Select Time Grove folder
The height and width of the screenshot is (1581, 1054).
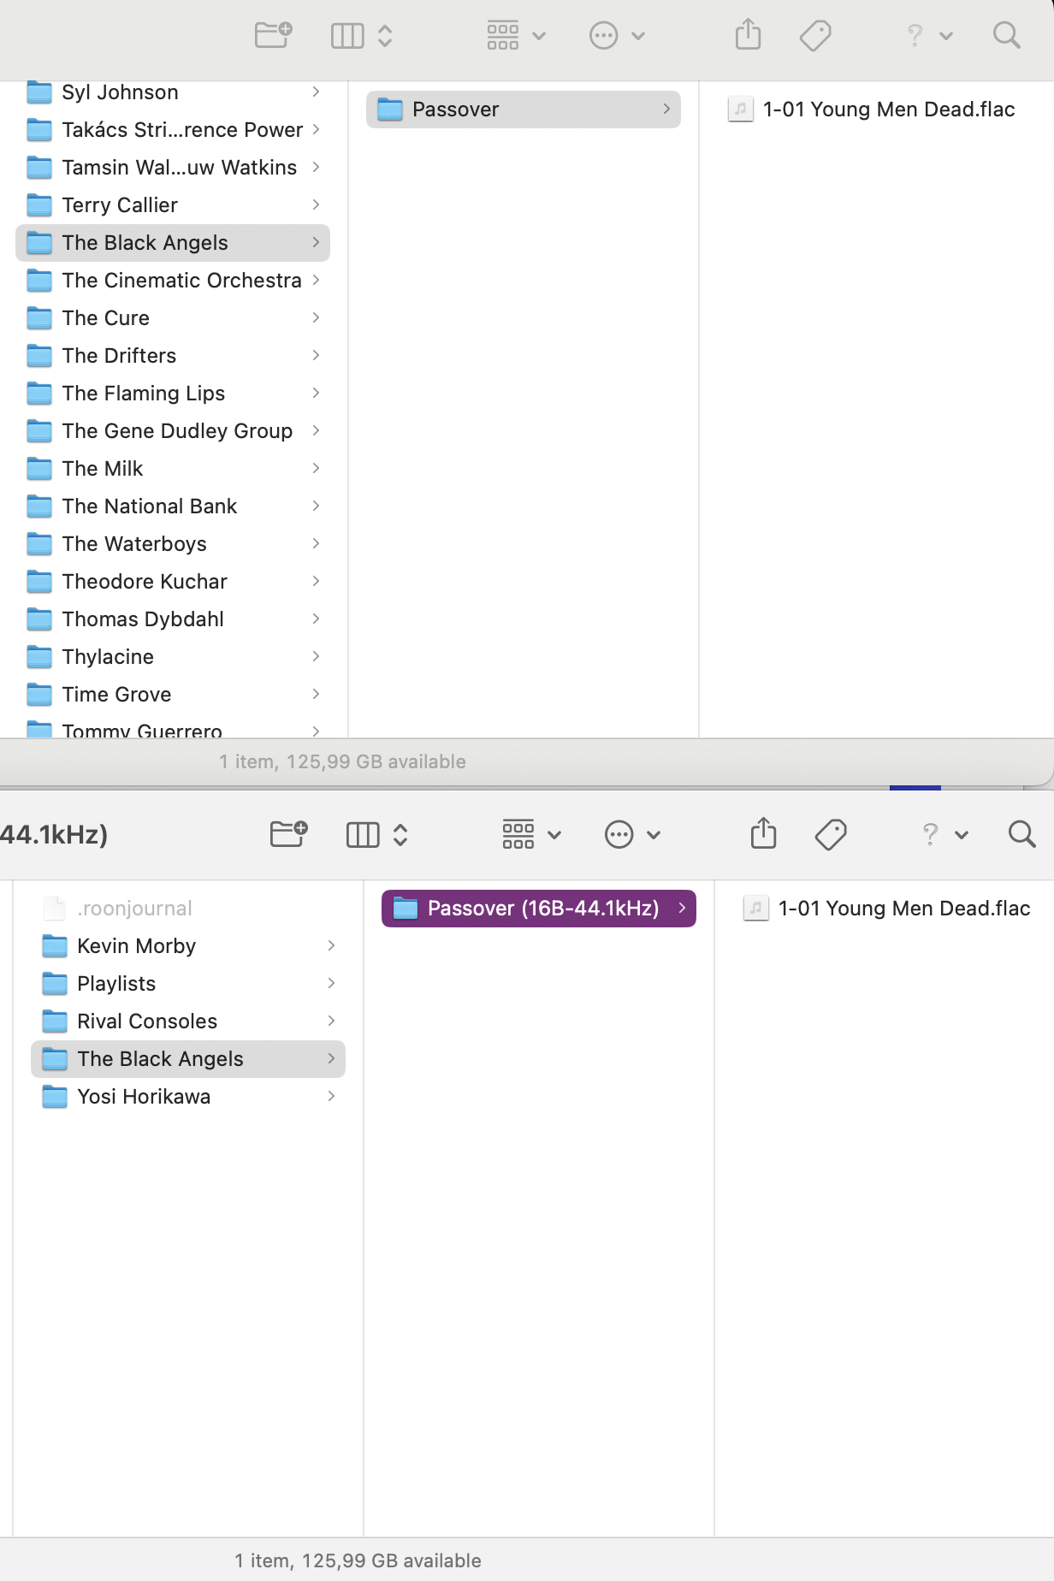(x=173, y=695)
